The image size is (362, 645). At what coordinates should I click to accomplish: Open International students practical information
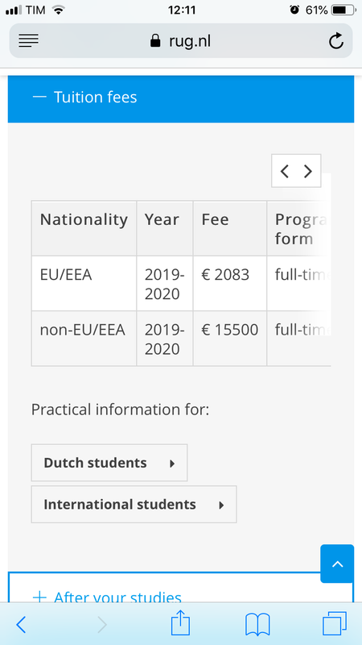tap(134, 505)
